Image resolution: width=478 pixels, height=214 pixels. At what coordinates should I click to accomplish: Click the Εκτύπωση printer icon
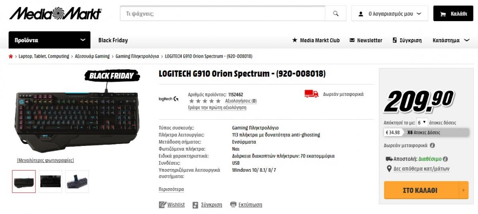tap(234, 205)
